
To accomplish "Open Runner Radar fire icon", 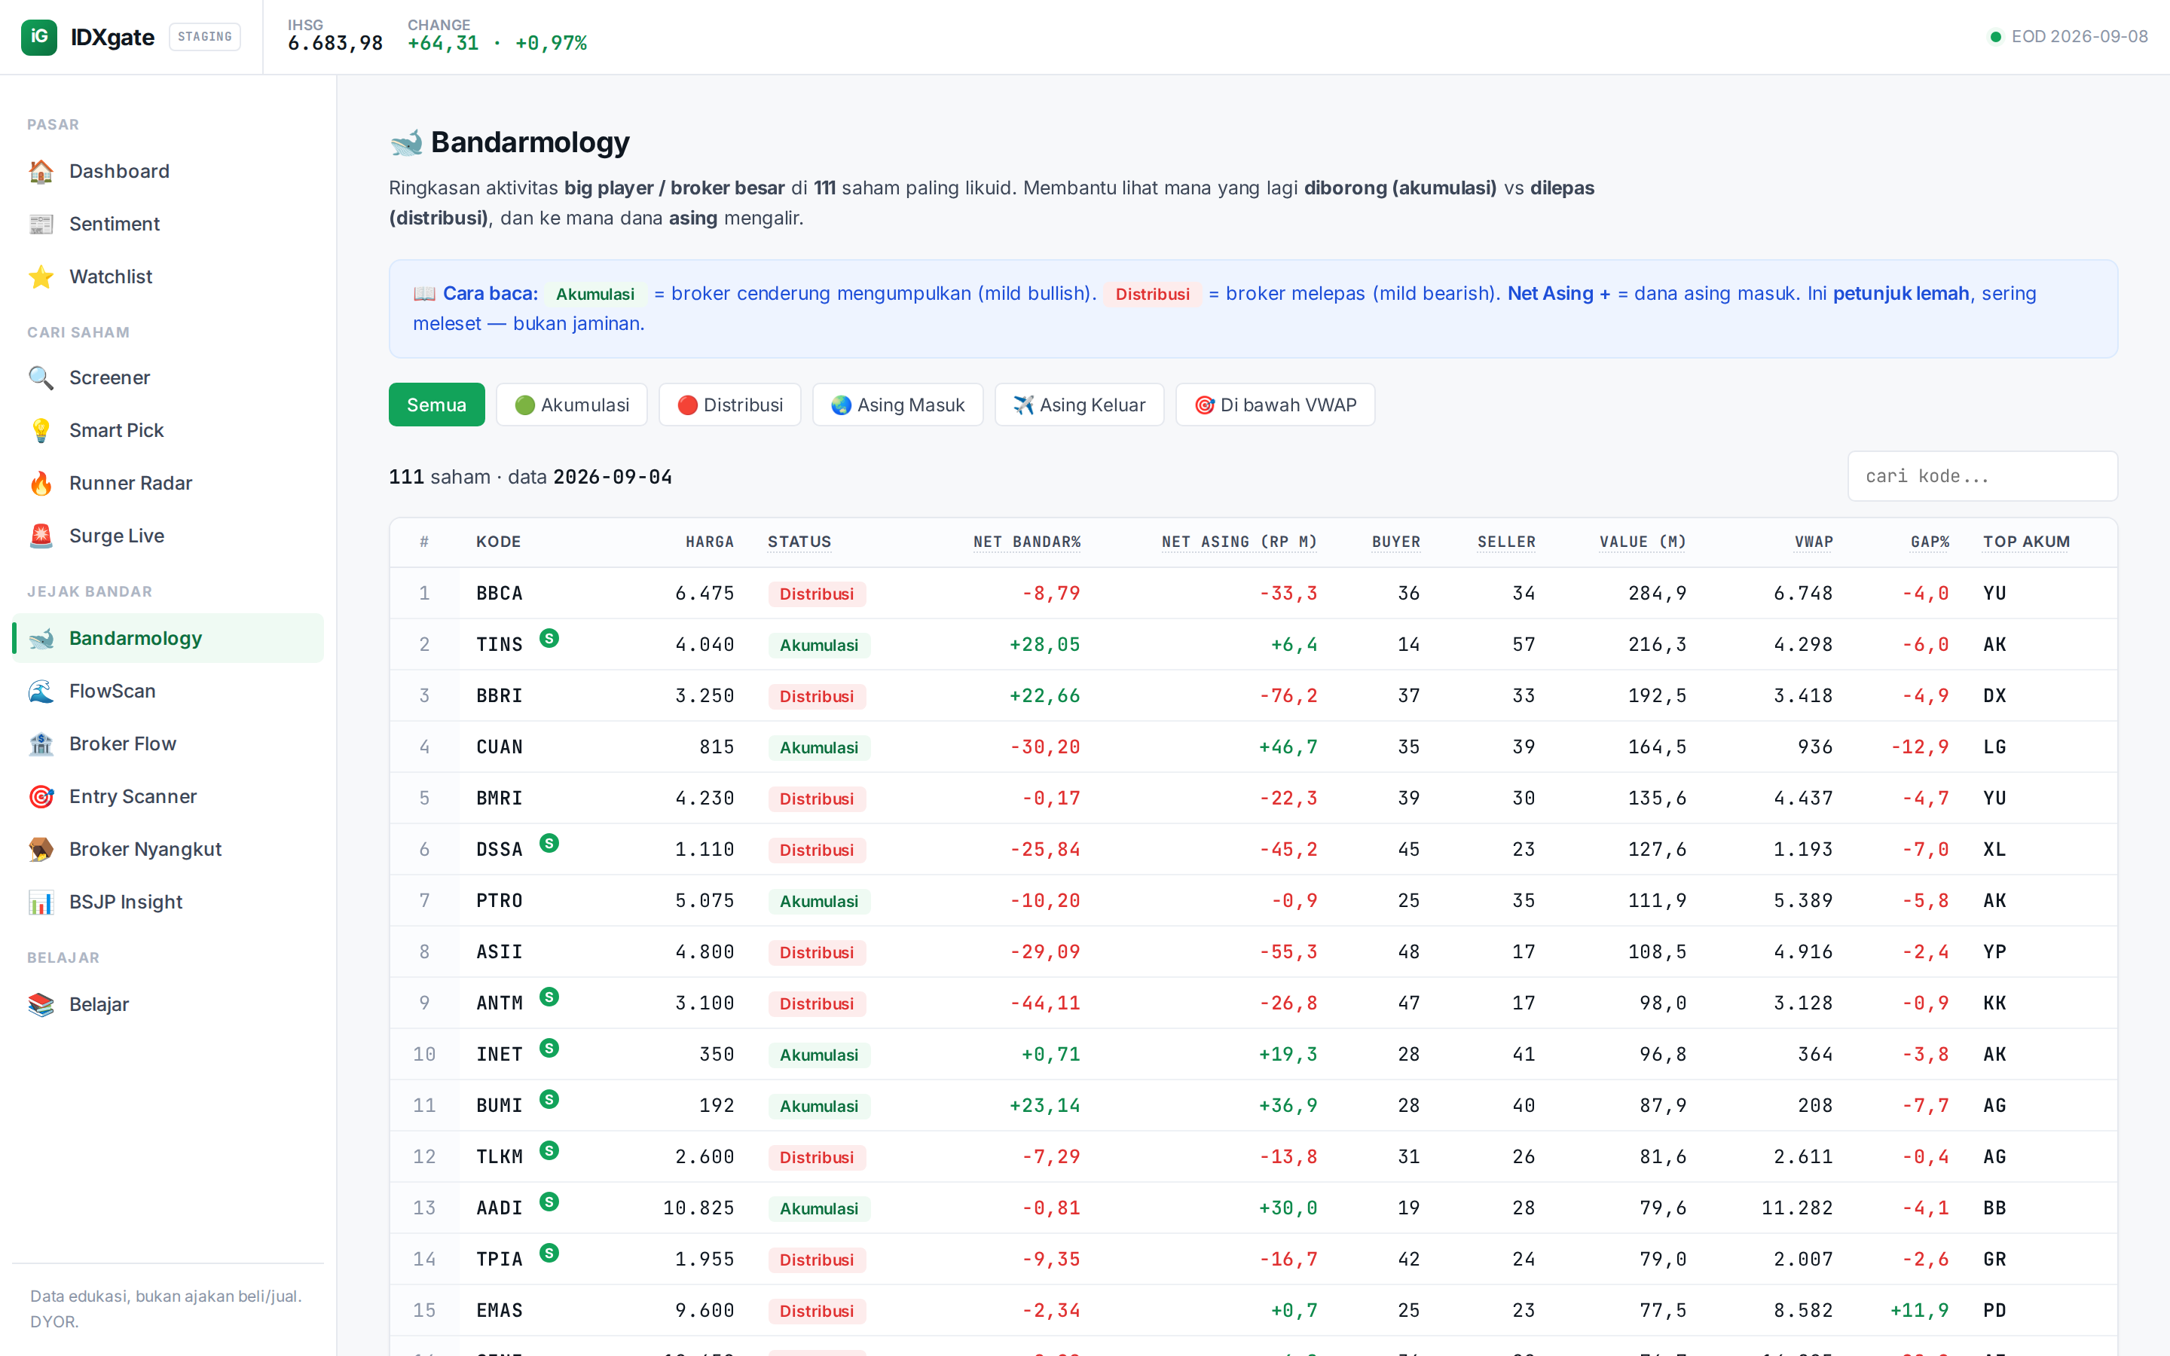I will (x=41, y=484).
